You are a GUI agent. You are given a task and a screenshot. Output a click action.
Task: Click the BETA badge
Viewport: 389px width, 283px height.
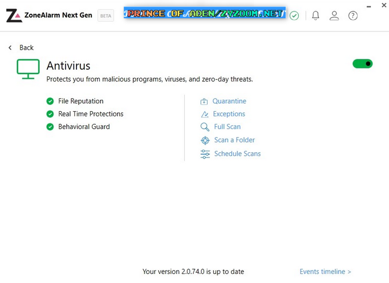pos(106,15)
